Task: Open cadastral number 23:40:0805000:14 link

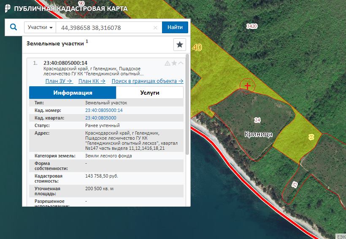Action: point(104,110)
